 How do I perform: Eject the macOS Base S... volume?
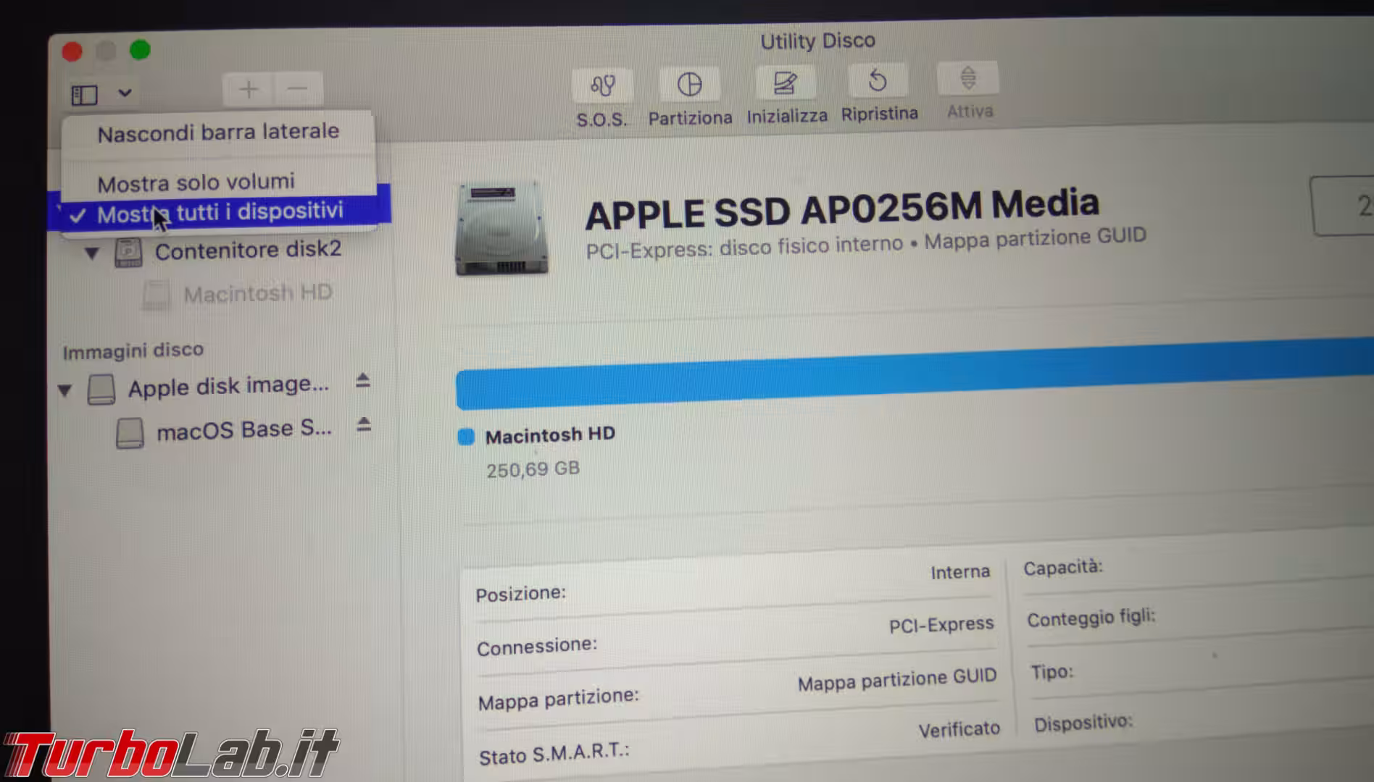point(364,424)
